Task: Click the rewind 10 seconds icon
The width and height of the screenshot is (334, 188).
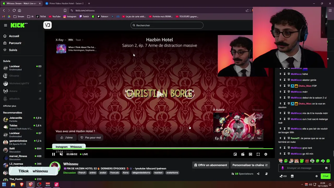Action: pos(129,94)
